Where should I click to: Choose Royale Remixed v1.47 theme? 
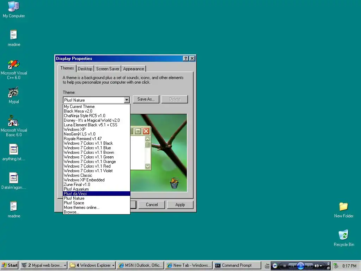point(97,138)
